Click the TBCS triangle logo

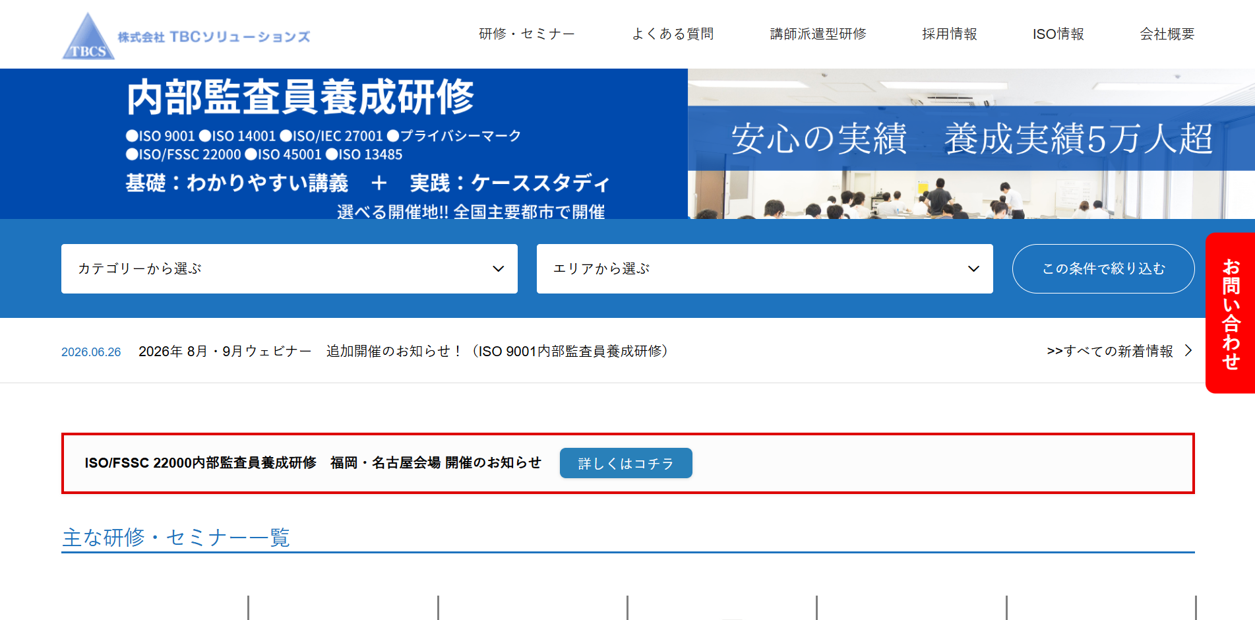[x=88, y=36]
